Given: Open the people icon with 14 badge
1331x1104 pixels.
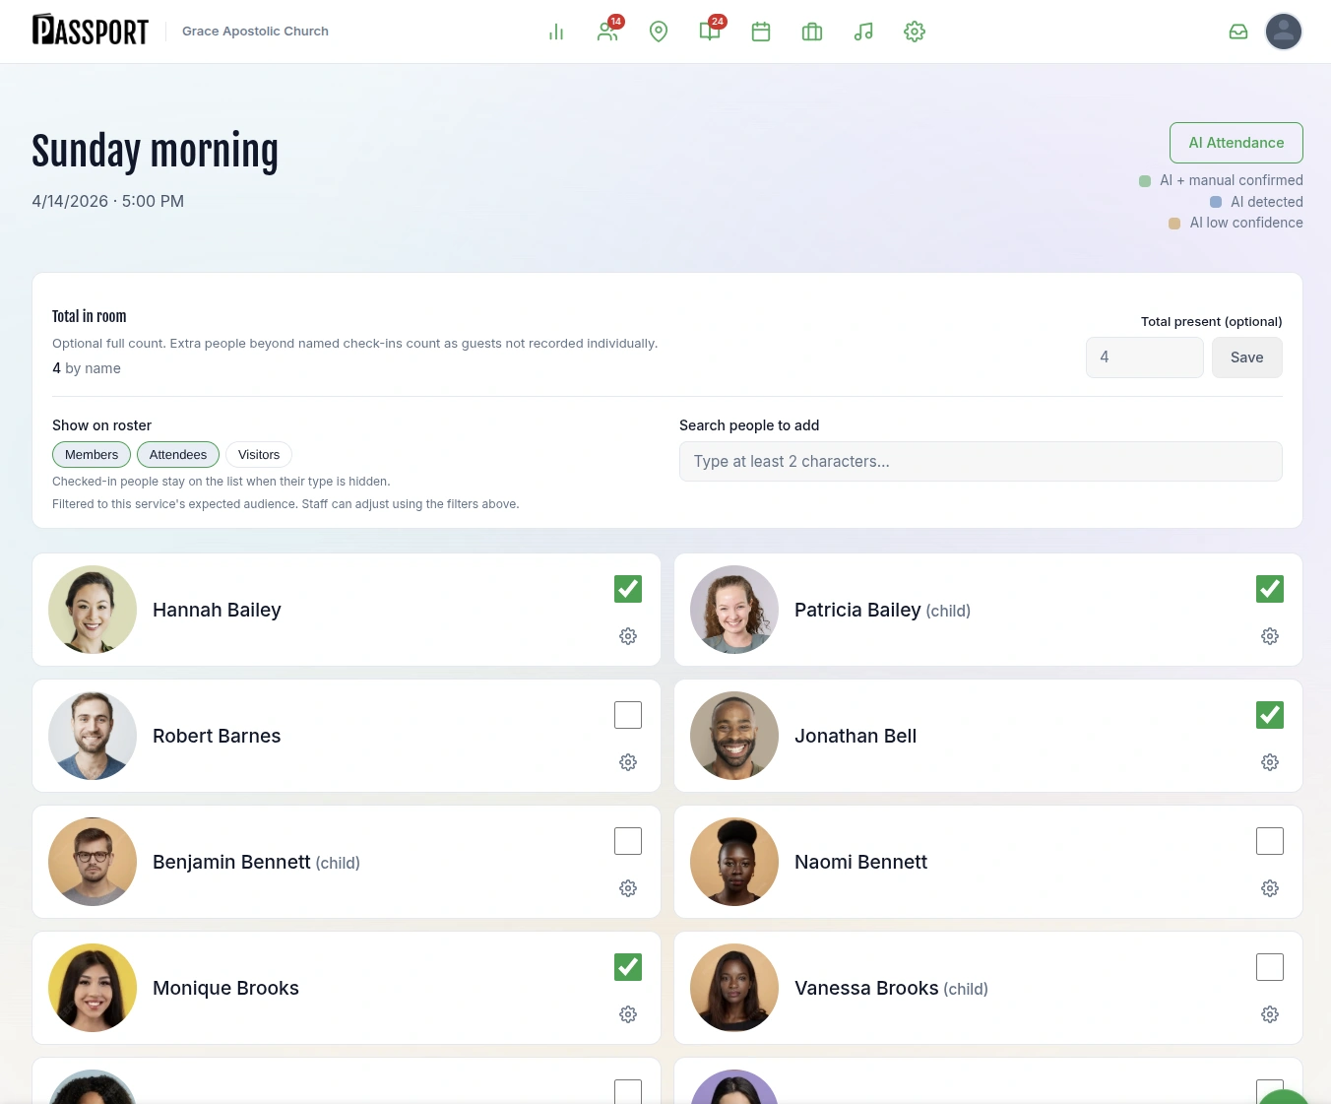Looking at the screenshot, I should (x=608, y=31).
